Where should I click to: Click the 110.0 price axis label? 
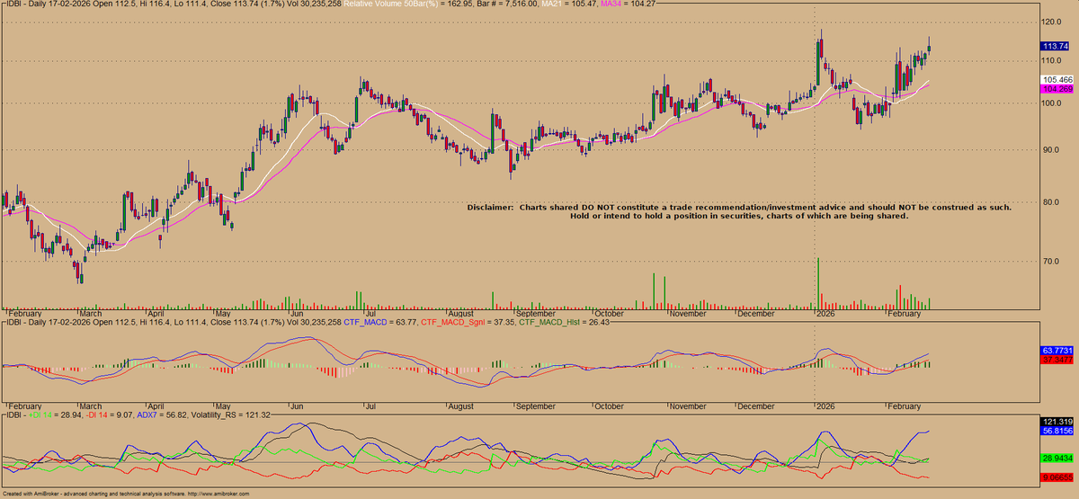pyautogui.click(x=1053, y=60)
